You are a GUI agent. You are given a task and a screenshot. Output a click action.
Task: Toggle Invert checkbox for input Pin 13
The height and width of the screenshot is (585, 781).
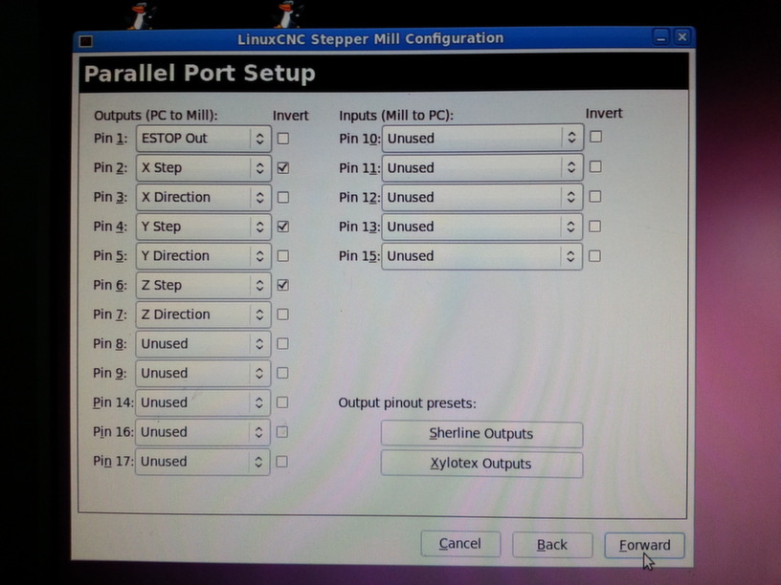(x=594, y=227)
